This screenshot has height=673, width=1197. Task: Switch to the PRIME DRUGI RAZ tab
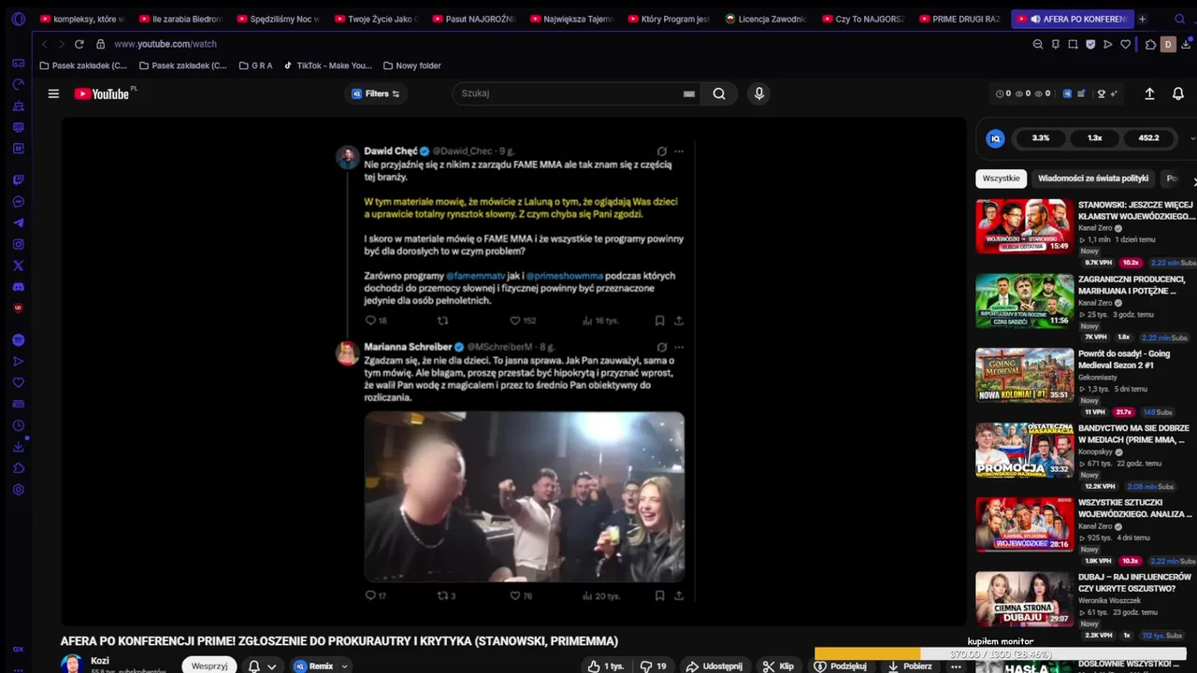(x=959, y=19)
